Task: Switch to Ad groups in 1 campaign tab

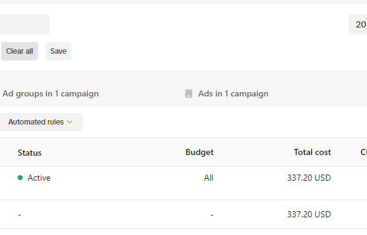Action: [x=51, y=93]
